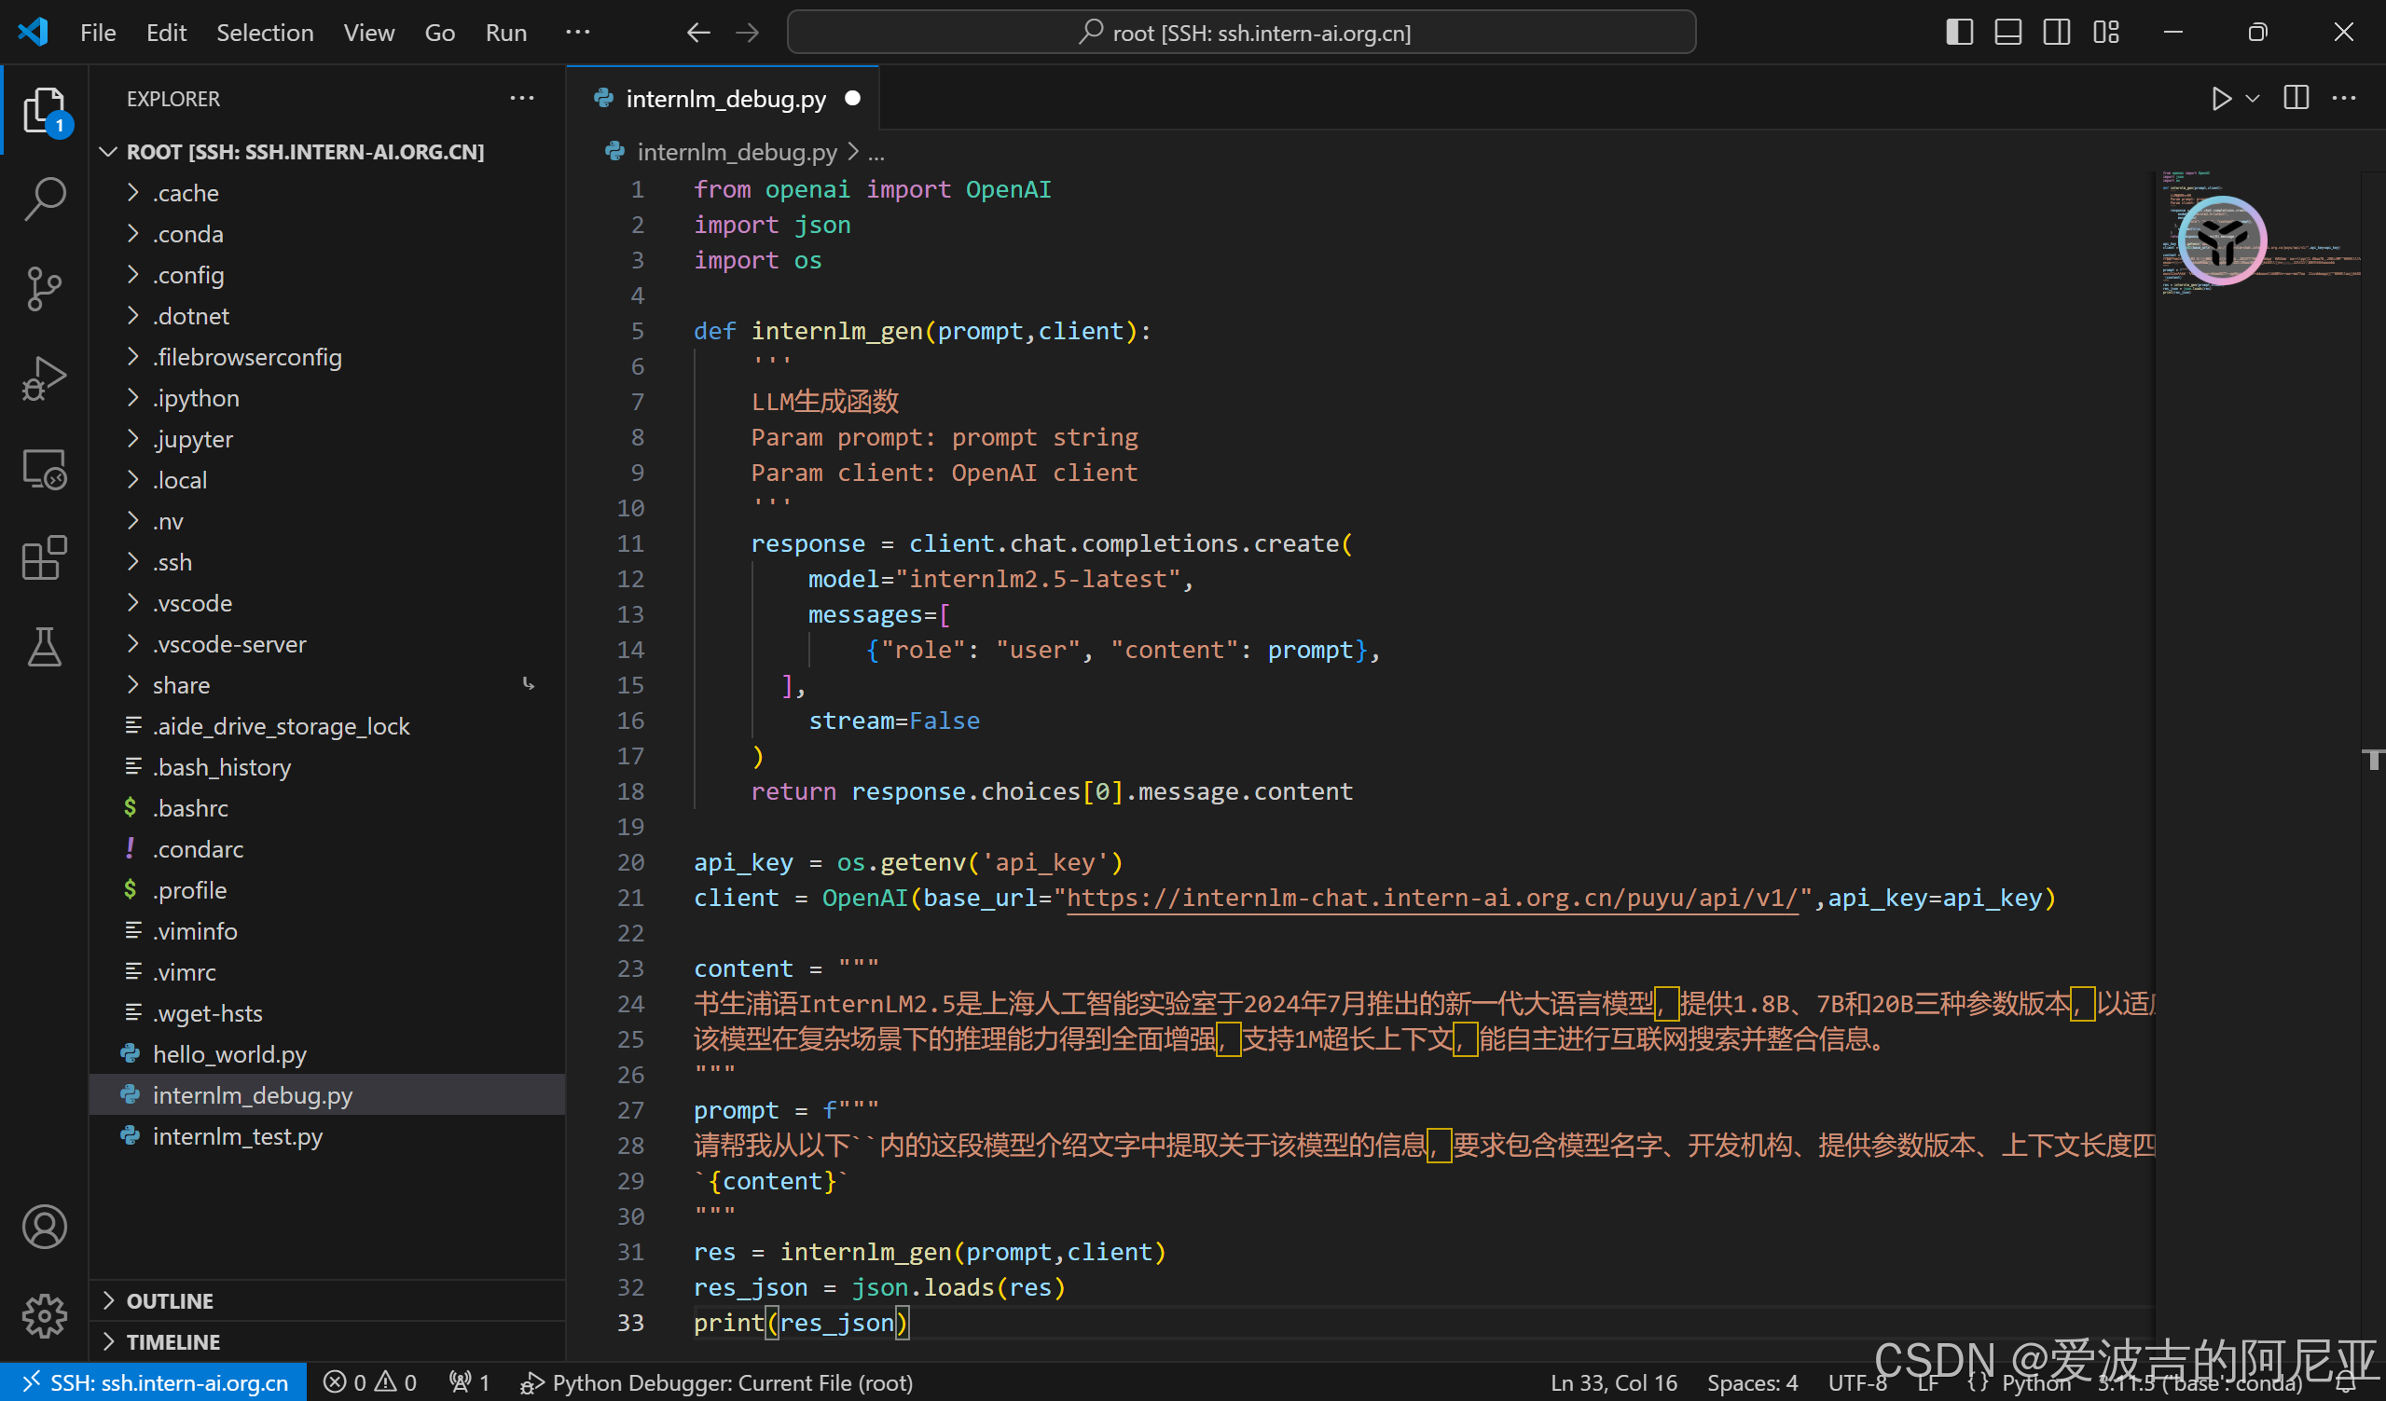
Task: Toggle the Primary Side Bar layout button
Action: click(x=1959, y=33)
